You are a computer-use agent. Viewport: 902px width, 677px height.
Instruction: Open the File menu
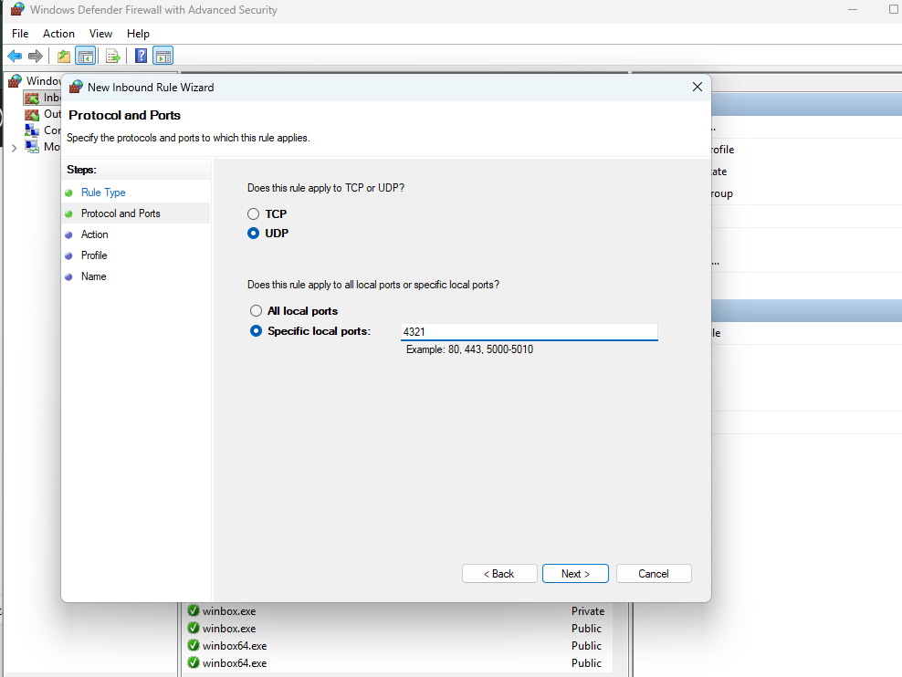click(20, 34)
